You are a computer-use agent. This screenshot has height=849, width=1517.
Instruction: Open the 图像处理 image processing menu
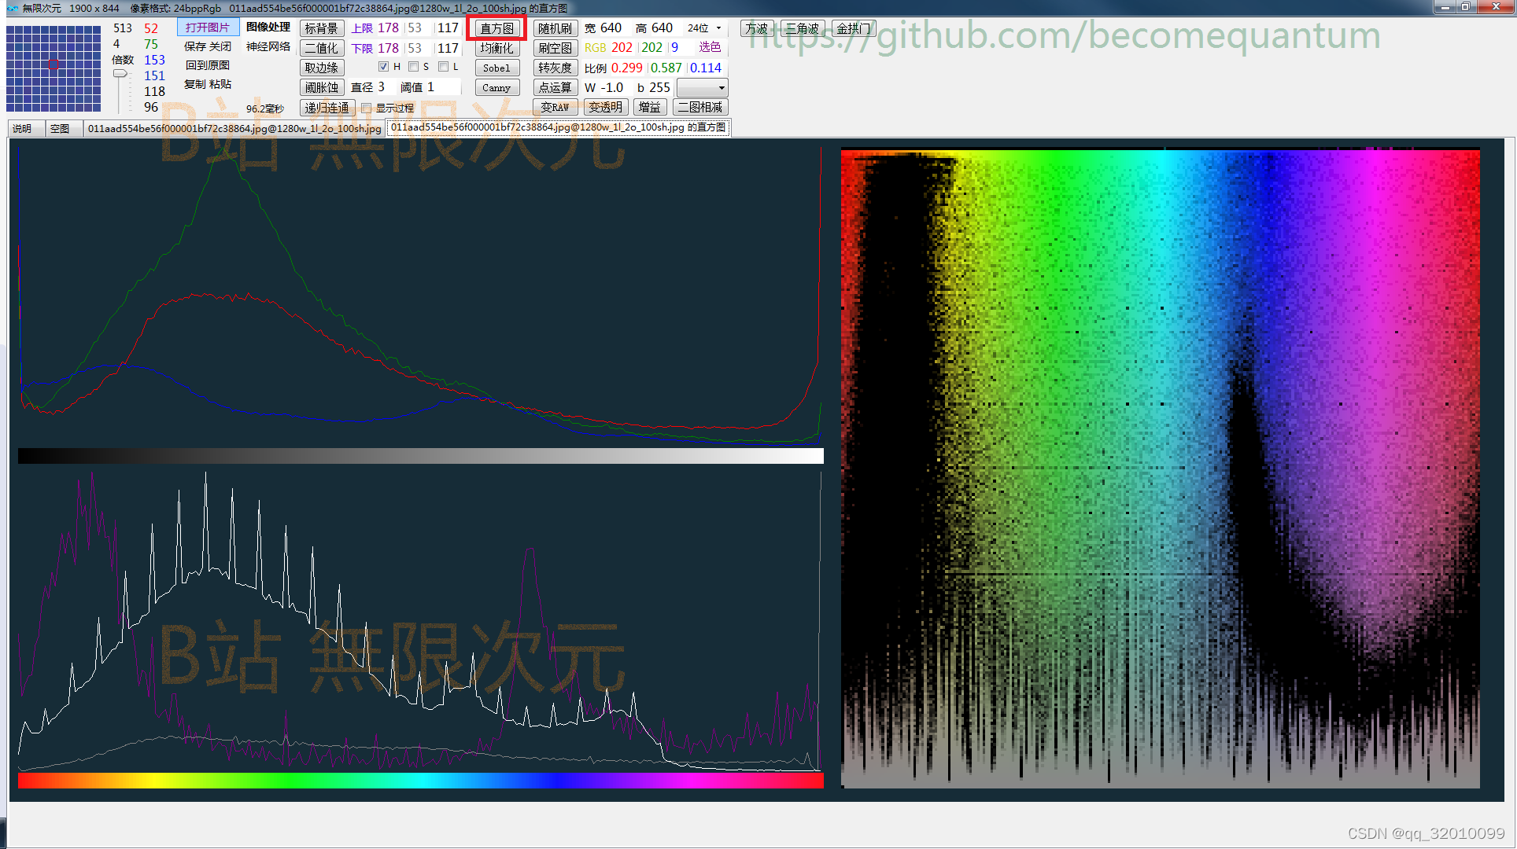pos(268,27)
